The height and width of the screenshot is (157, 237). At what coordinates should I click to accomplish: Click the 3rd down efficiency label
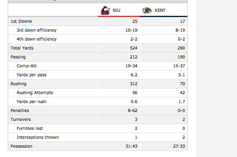[37, 30]
